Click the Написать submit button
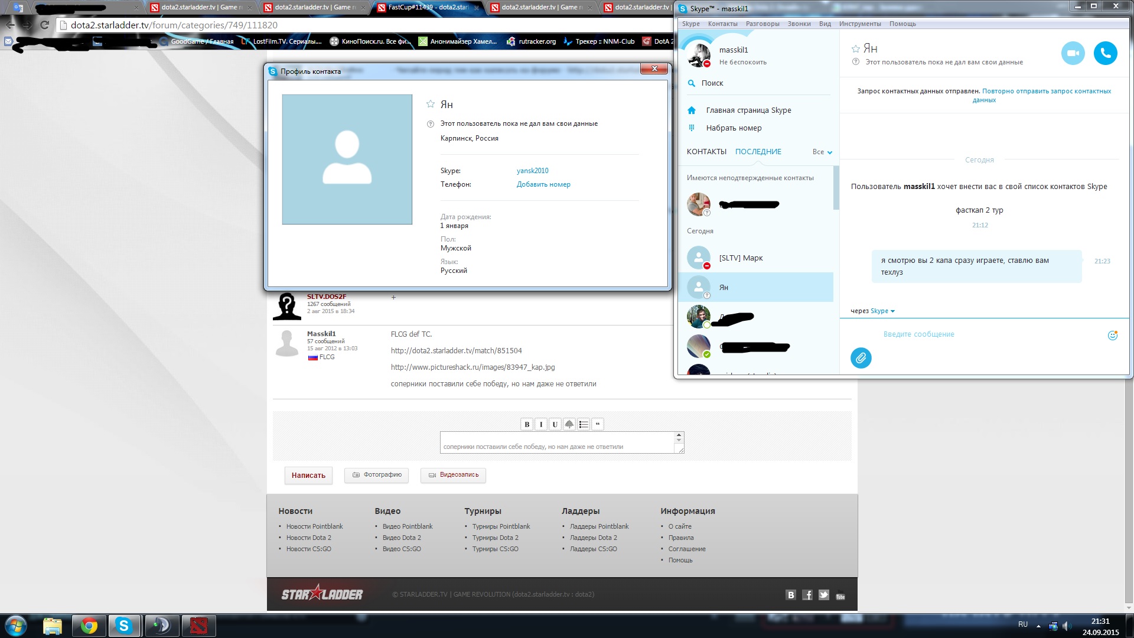Viewport: 1134px width, 638px height. click(x=308, y=476)
